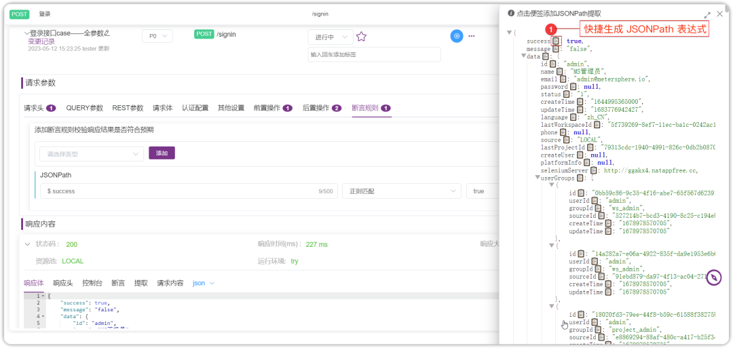This screenshot has width=733, height=348.
Task: Click the purple compass floating icon
Action: click(713, 277)
